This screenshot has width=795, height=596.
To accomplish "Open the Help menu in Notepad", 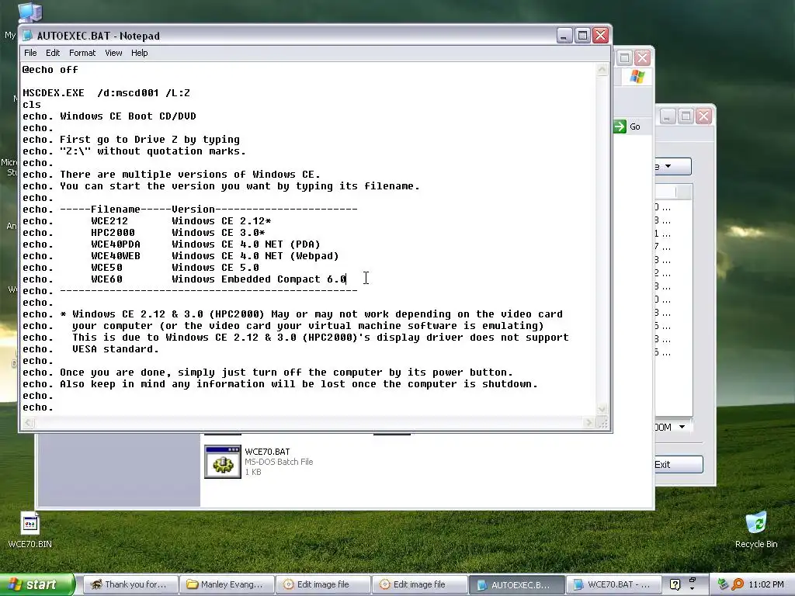I will click(x=140, y=53).
